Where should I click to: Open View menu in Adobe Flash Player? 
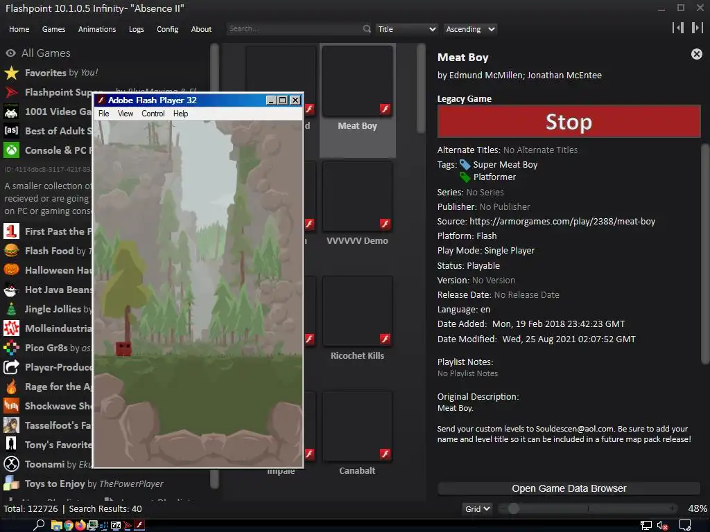(x=125, y=114)
